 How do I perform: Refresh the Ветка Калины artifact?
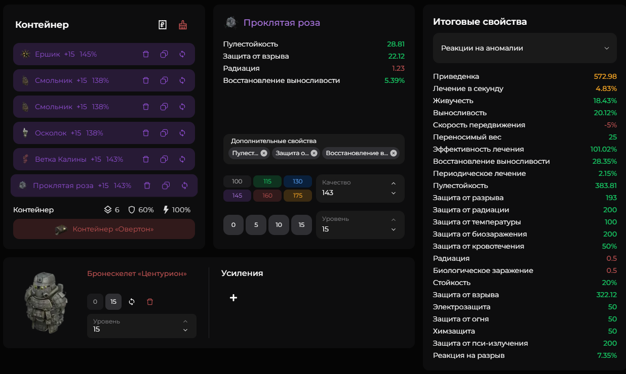pyautogui.click(x=182, y=159)
